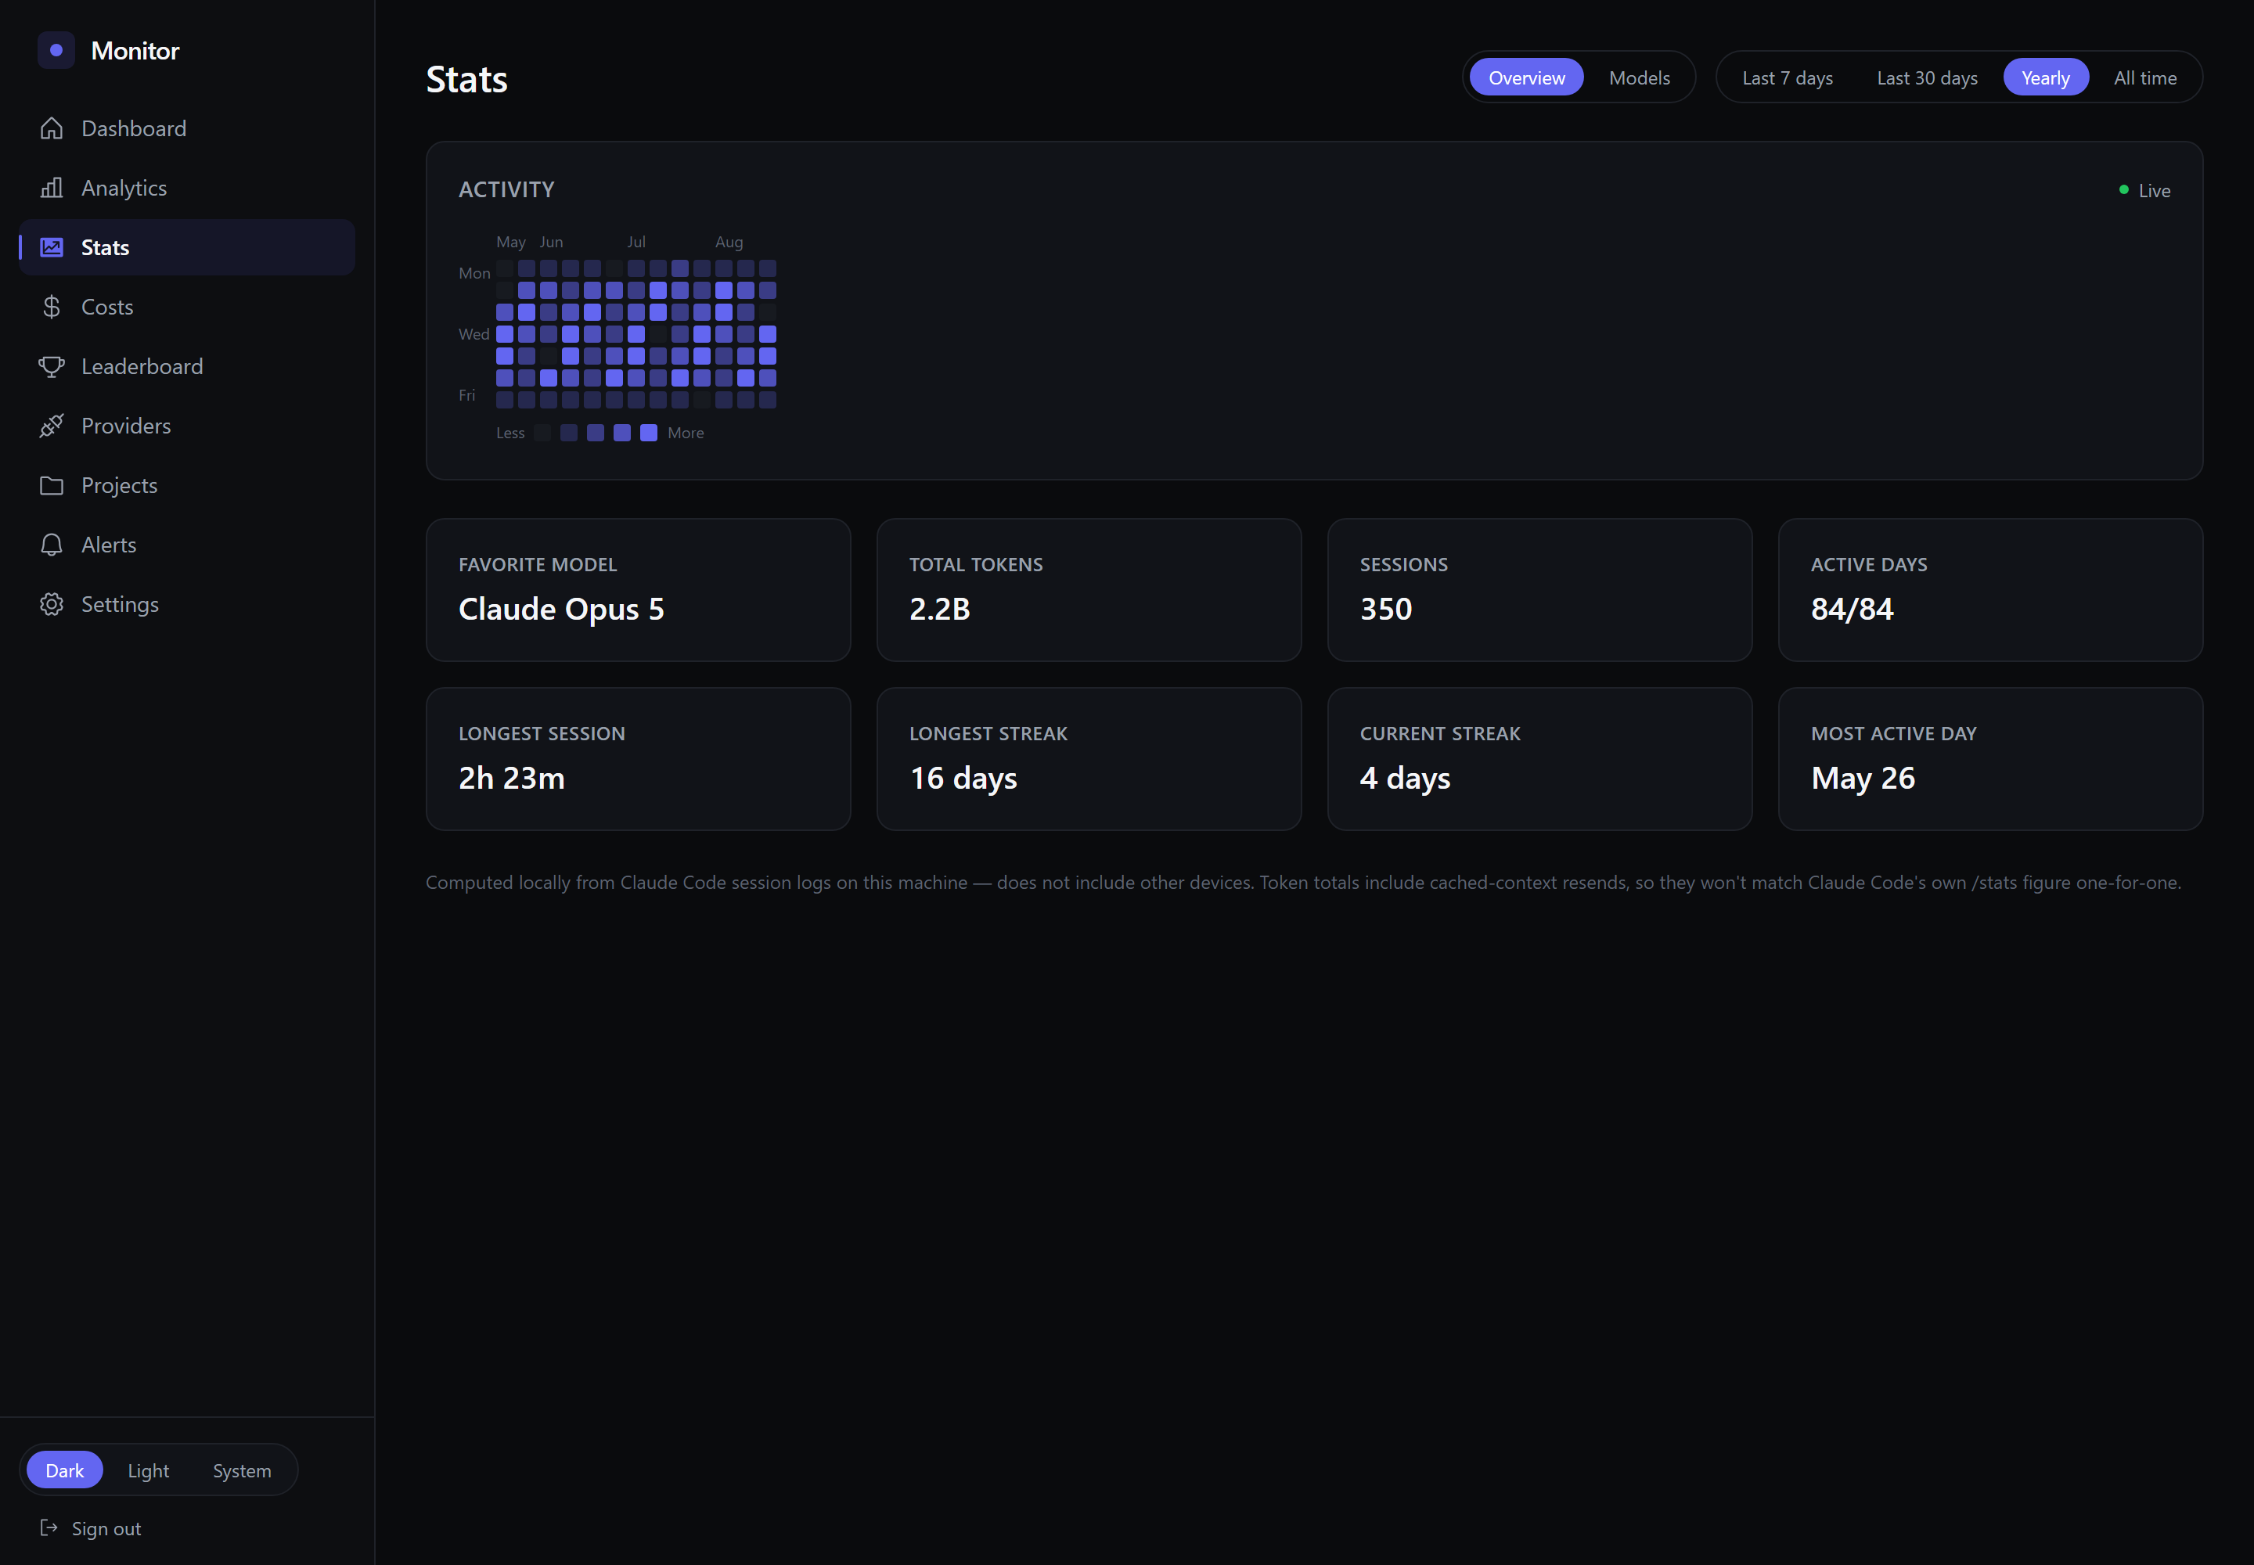This screenshot has width=2254, height=1565.
Task: Click the Leaderboard trophy icon
Action: 52,365
